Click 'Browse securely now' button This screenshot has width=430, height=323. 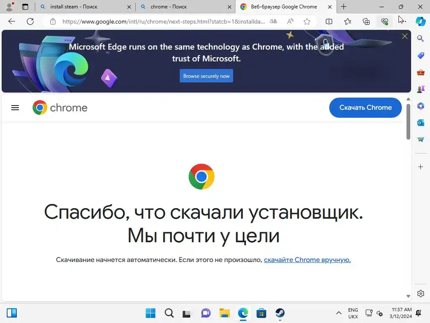[x=206, y=76]
